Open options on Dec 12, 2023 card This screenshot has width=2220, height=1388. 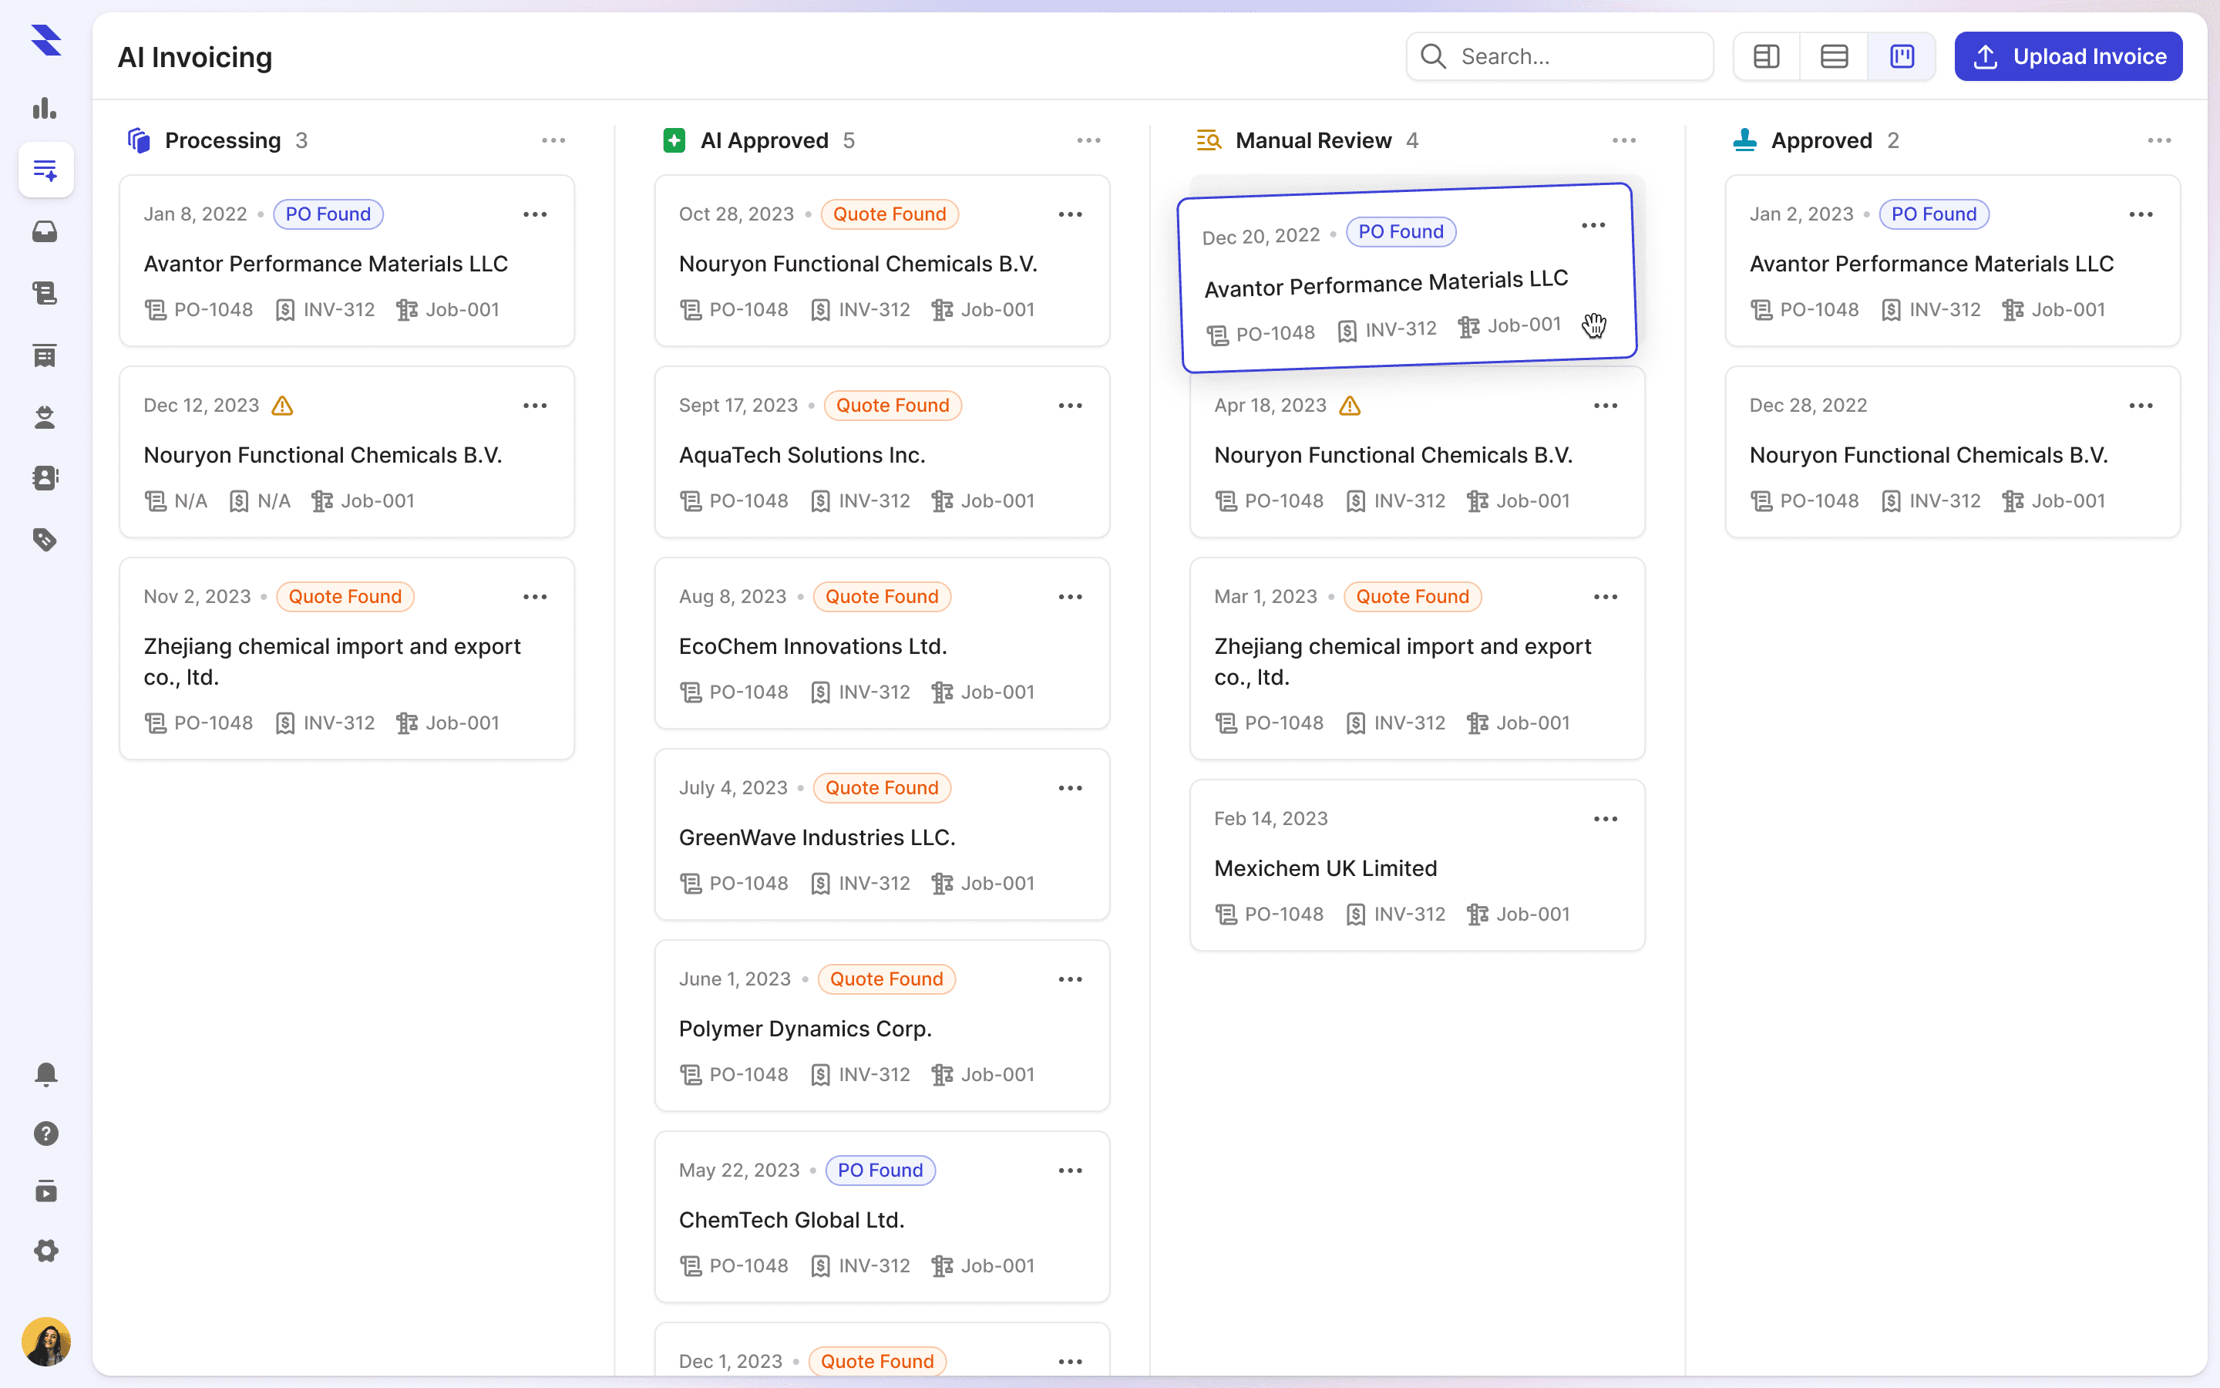[535, 406]
